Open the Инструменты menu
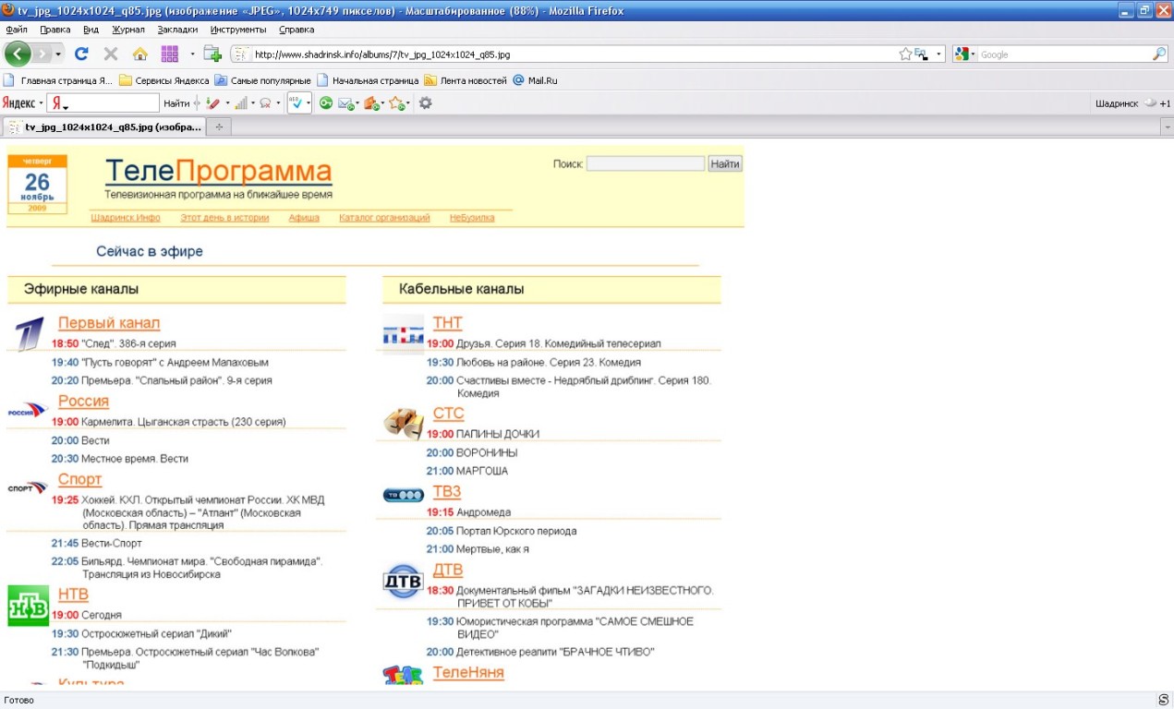Screen dimensions: 1174x709 coord(238,30)
